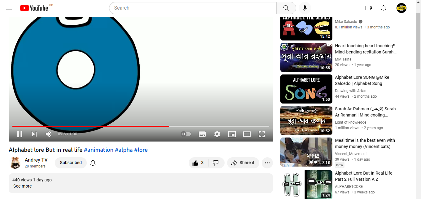The width and height of the screenshot is (421, 199).
Task: Click the Vincent_Movement channel name
Action: click(351, 154)
